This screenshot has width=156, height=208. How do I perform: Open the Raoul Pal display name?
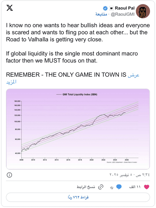(x=125, y=8)
